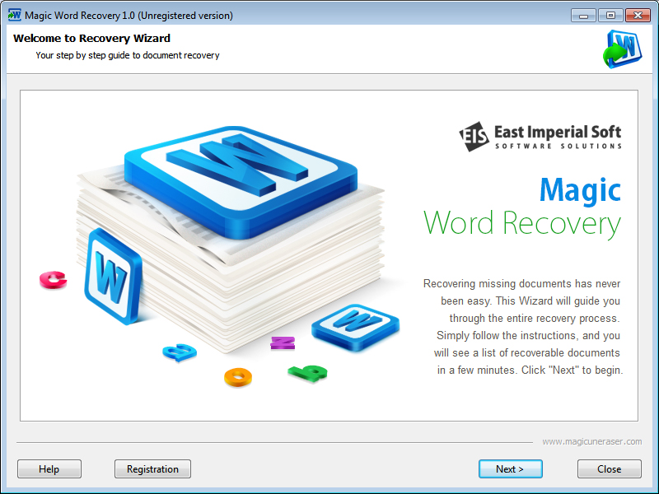The height and width of the screenshot is (494, 659).
Task: Click the blue 'Magic' title text
Action: pos(580,191)
